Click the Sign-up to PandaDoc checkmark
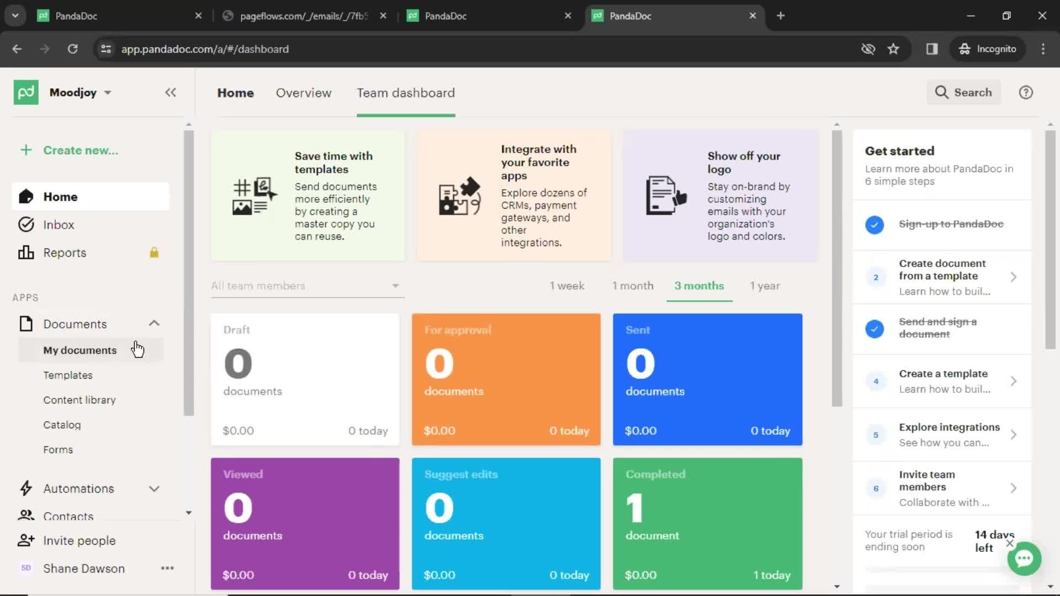 (x=875, y=225)
